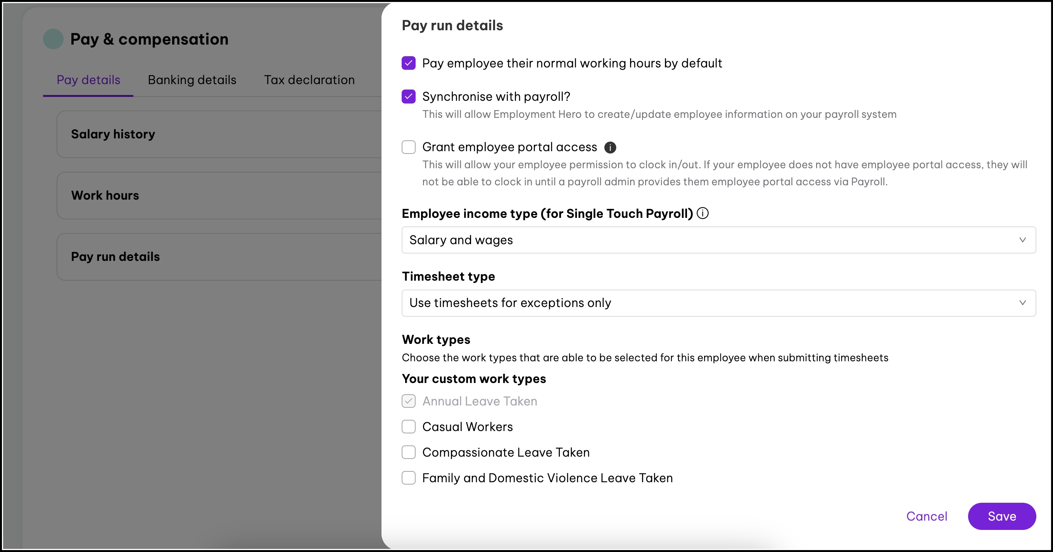Click the info icon beside Grant employee portal access
The width and height of the screenshot is (1053, 552).
point(610,148)
